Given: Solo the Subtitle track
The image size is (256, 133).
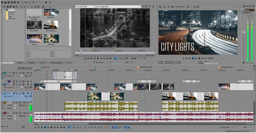Looking at the screenshot, I should pyautogui.click(x=31, y=73).
